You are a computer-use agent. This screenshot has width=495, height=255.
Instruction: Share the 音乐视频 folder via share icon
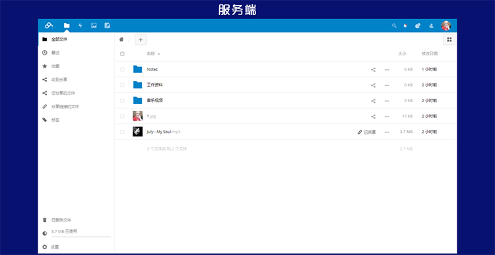click(x=373, y=101)
